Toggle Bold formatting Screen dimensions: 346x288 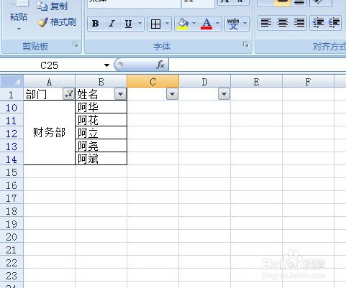tap(96, 24)
